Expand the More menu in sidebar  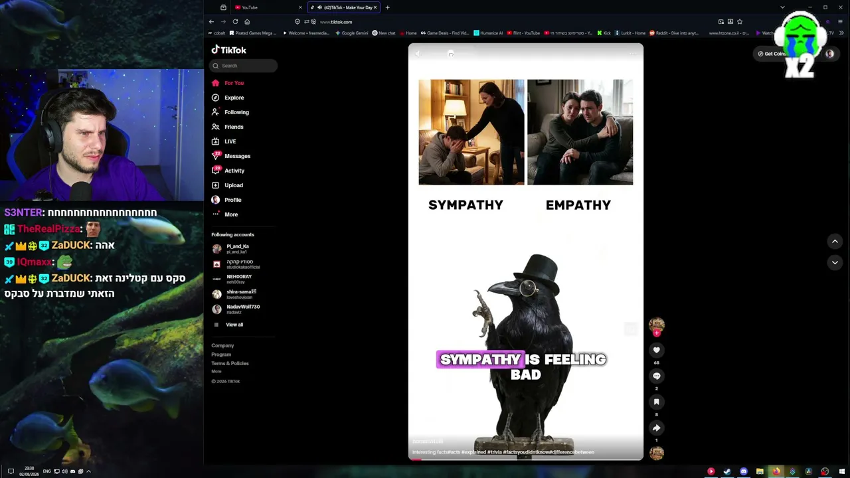[x=224, y=214]
